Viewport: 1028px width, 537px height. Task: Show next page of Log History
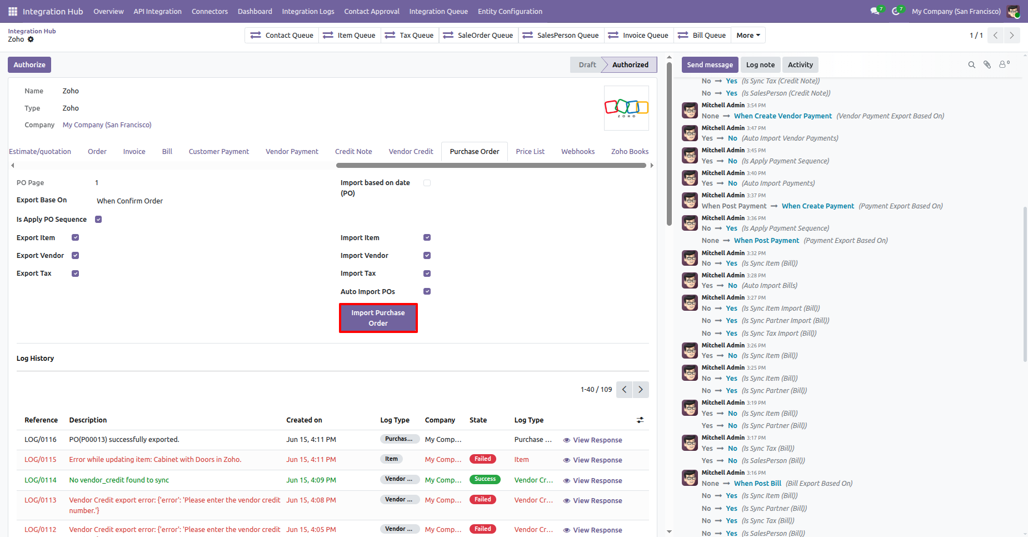(x=641, y=390)
